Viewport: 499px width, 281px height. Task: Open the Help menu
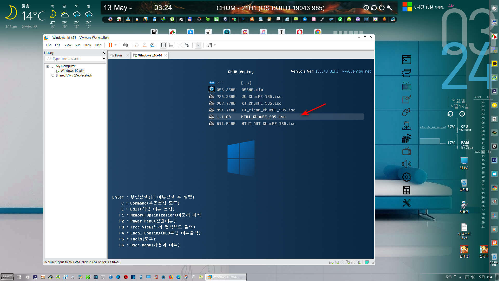click(98, 45)
